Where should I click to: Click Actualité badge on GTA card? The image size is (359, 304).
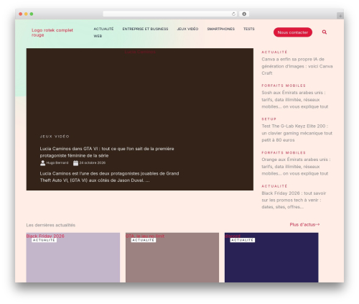(x=144, y=240)
